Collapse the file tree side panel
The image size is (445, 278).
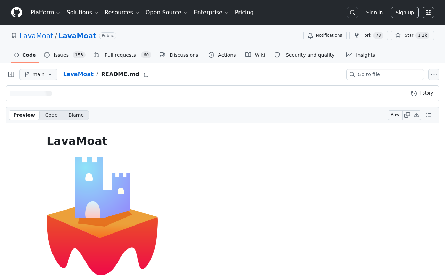(11, 74)
